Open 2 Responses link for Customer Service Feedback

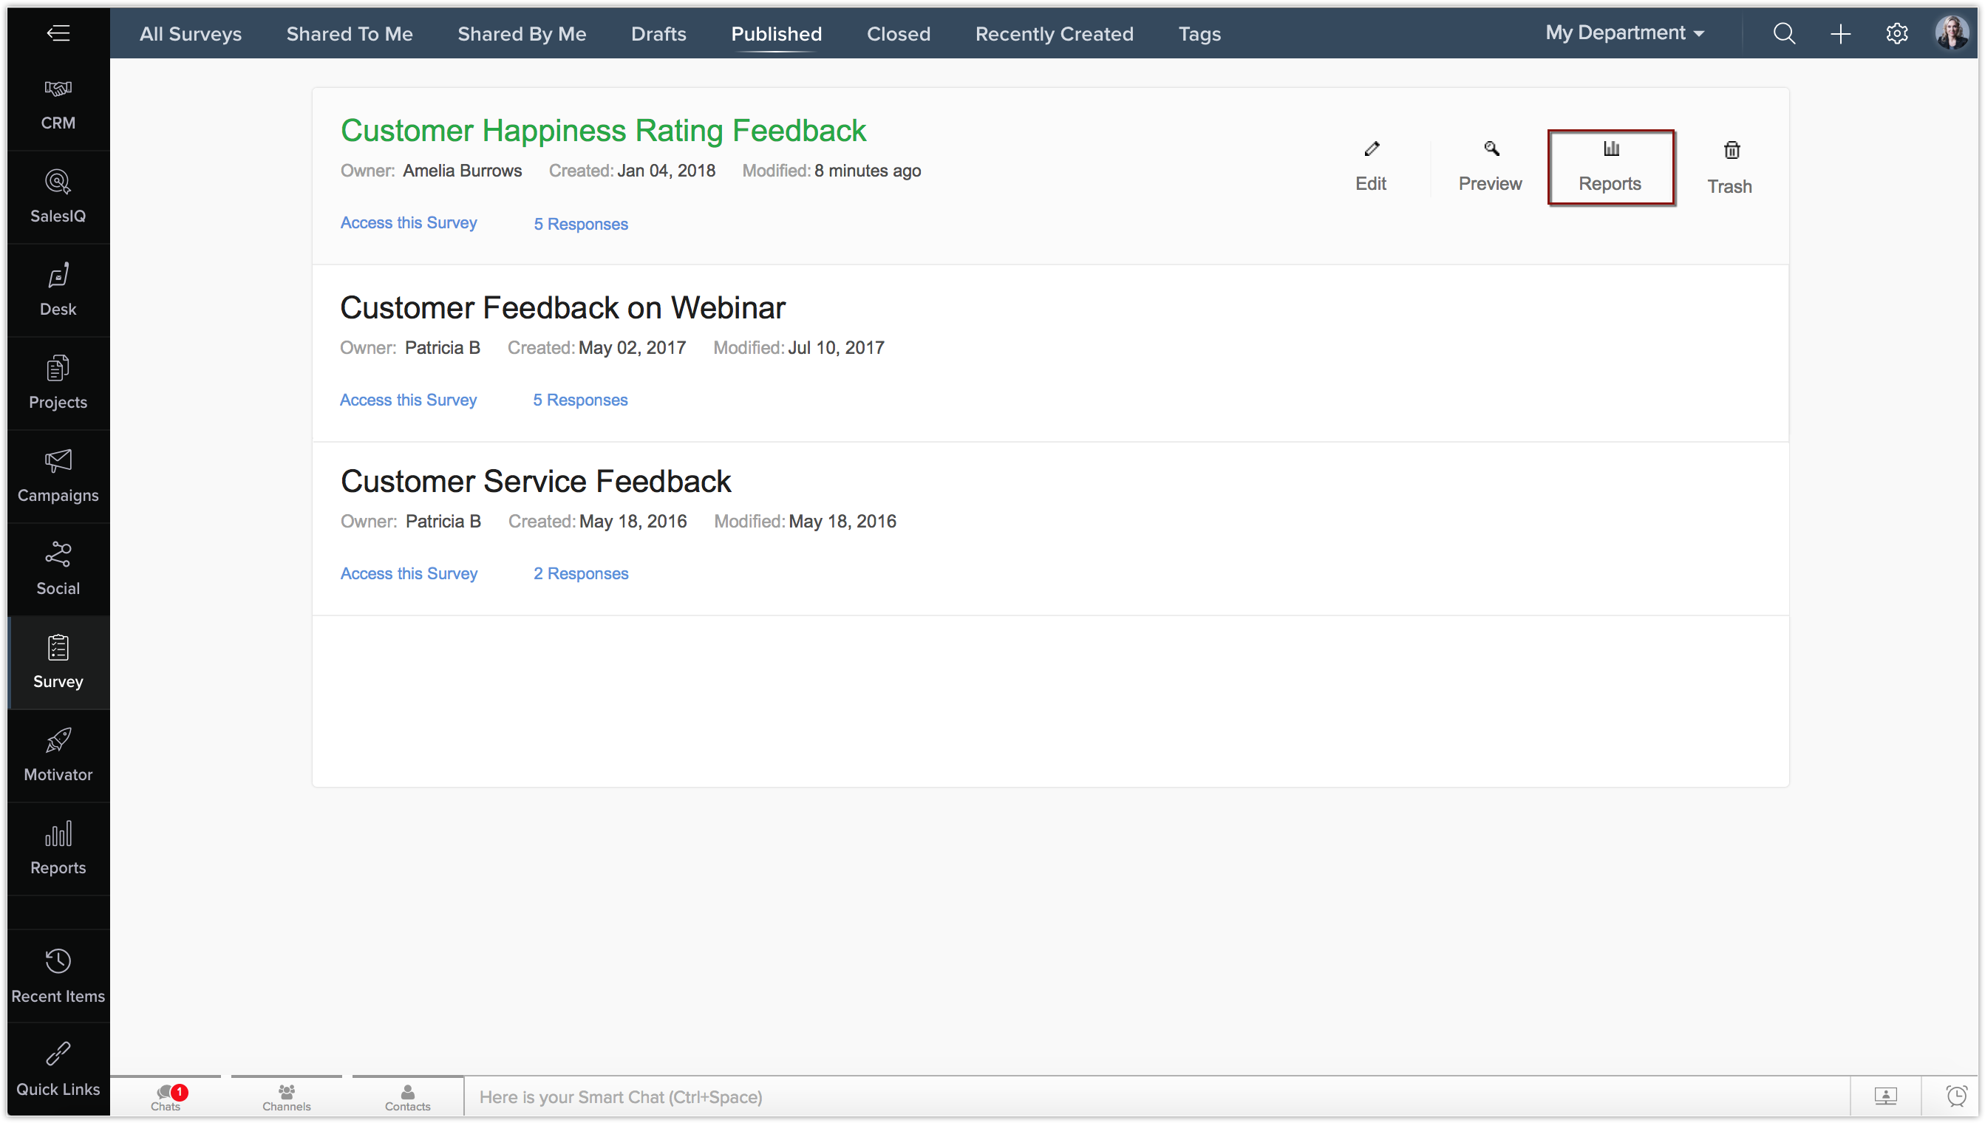click(581, 573)
